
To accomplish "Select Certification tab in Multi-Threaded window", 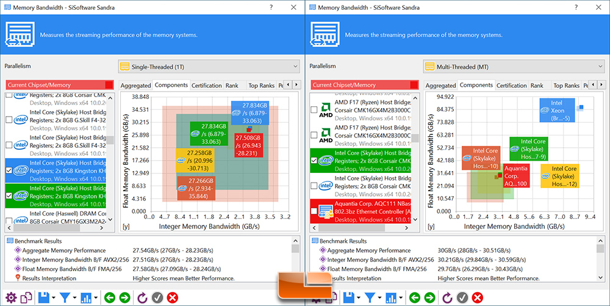I will point(512,86).
